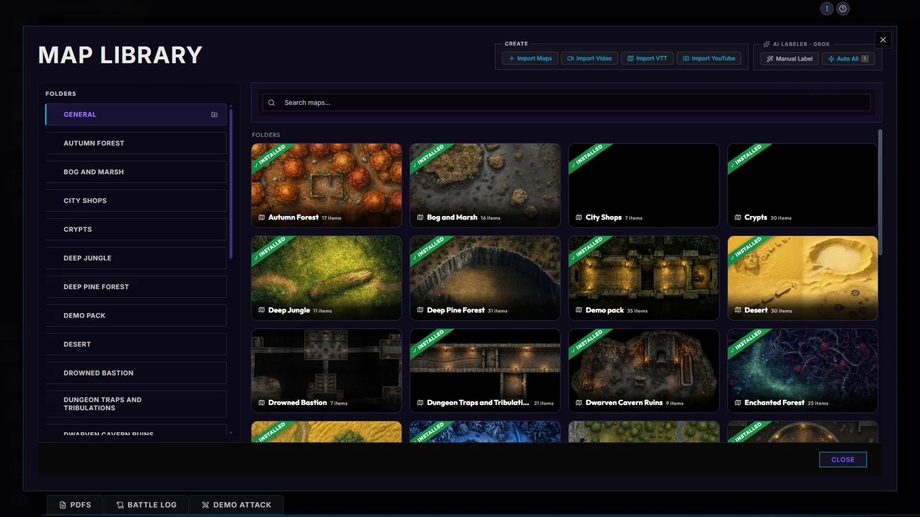Screen dimensions: 920x517
Task: Select Demo Pack in folder list
Action: point(136,315)
